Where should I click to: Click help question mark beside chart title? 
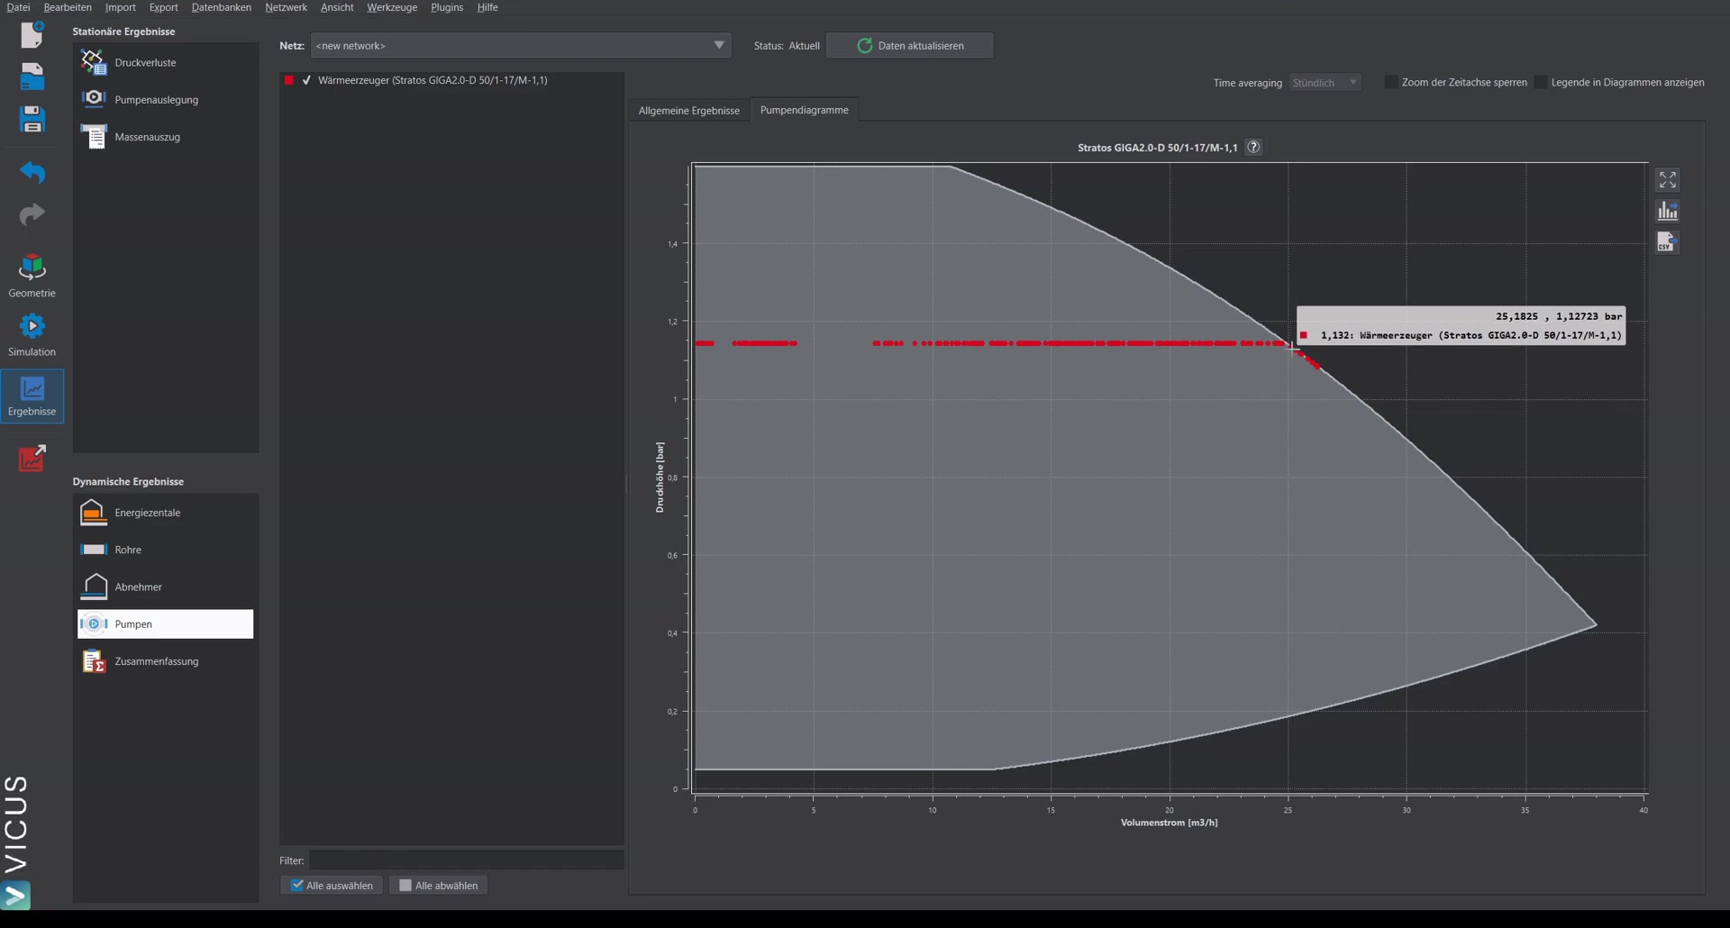[1253, 147]
